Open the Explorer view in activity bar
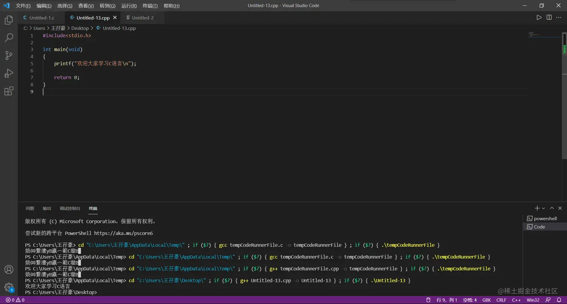Image resolution: width=567 pixels, height=304 pixels. tap(9, 20)
